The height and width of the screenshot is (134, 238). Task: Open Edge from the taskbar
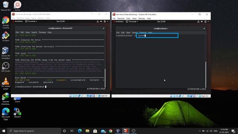pos(80,131)
